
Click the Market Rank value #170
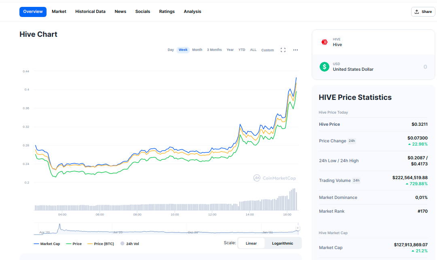[x=422, y=211]
